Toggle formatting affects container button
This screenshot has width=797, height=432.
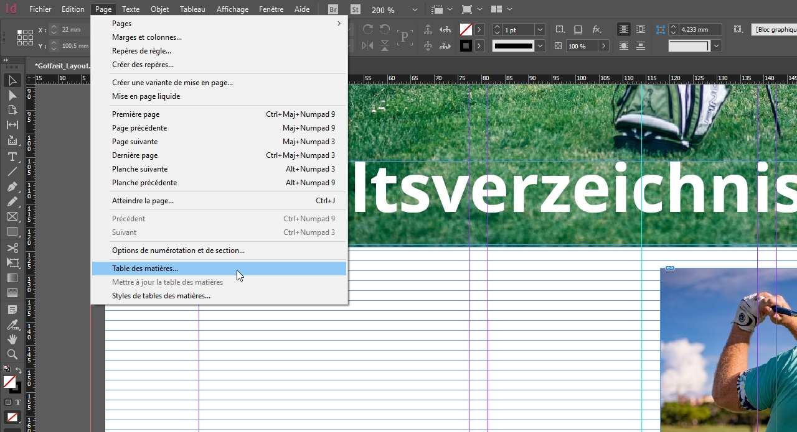[x=7, y=402]
